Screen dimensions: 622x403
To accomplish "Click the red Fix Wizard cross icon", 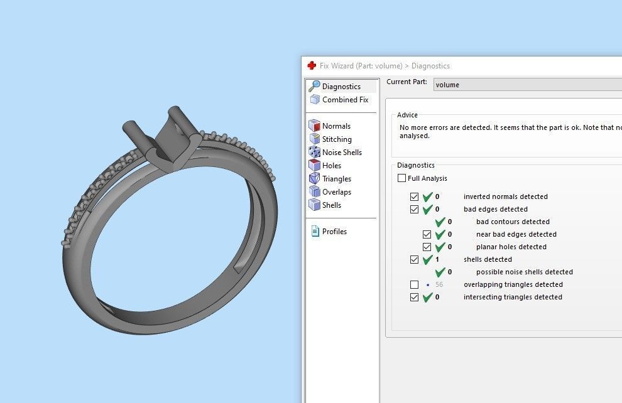I will pyautogui.click(x=312, y=65).
